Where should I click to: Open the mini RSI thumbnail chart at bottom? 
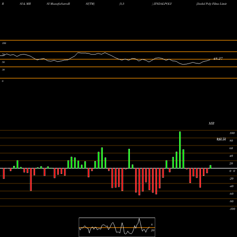(117, 227)
